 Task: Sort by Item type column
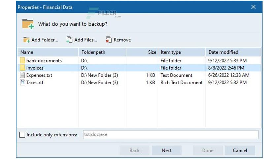click(x=182, y=52)
